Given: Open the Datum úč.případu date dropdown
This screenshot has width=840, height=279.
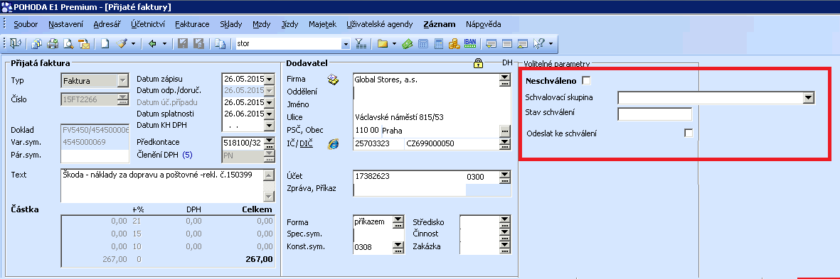Looking at the screenshot, I should (x=270, y=103).
